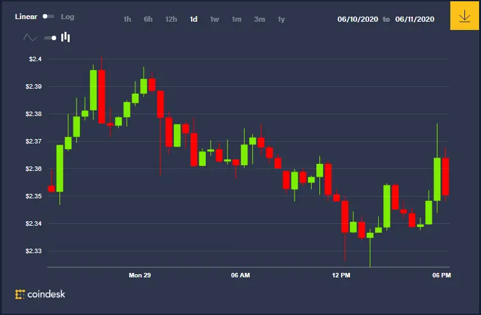481x315 pixels.
Task: Select the candlestick chart icon
Action: click(x=65, y=38)
